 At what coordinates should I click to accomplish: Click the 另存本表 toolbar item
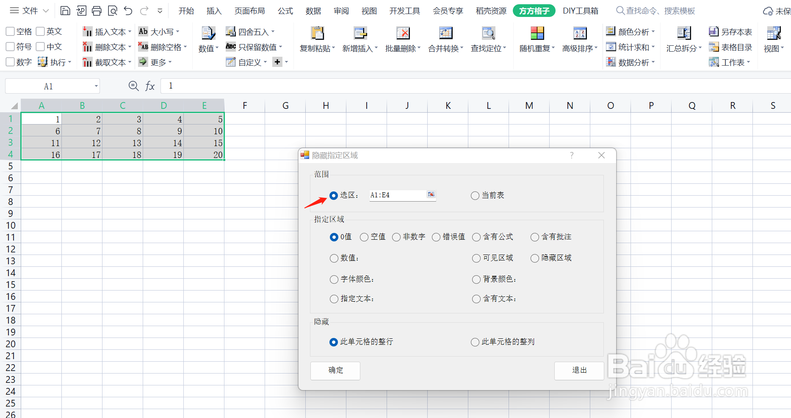(x=730, y=32)
